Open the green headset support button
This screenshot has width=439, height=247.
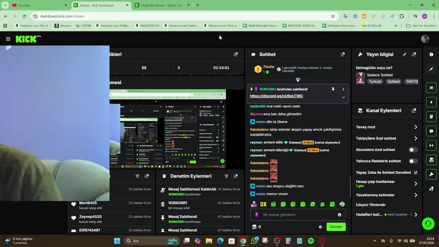pyautogui.click(x=428, y=224)
